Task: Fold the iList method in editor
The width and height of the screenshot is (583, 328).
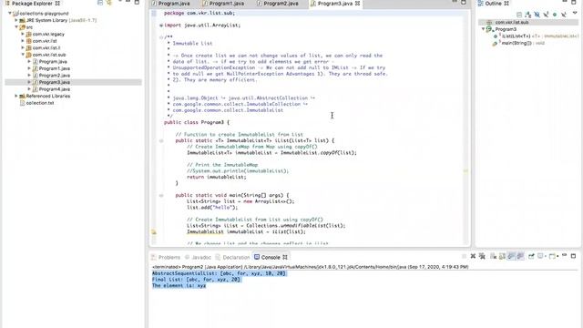Action: tap(161, 140)
